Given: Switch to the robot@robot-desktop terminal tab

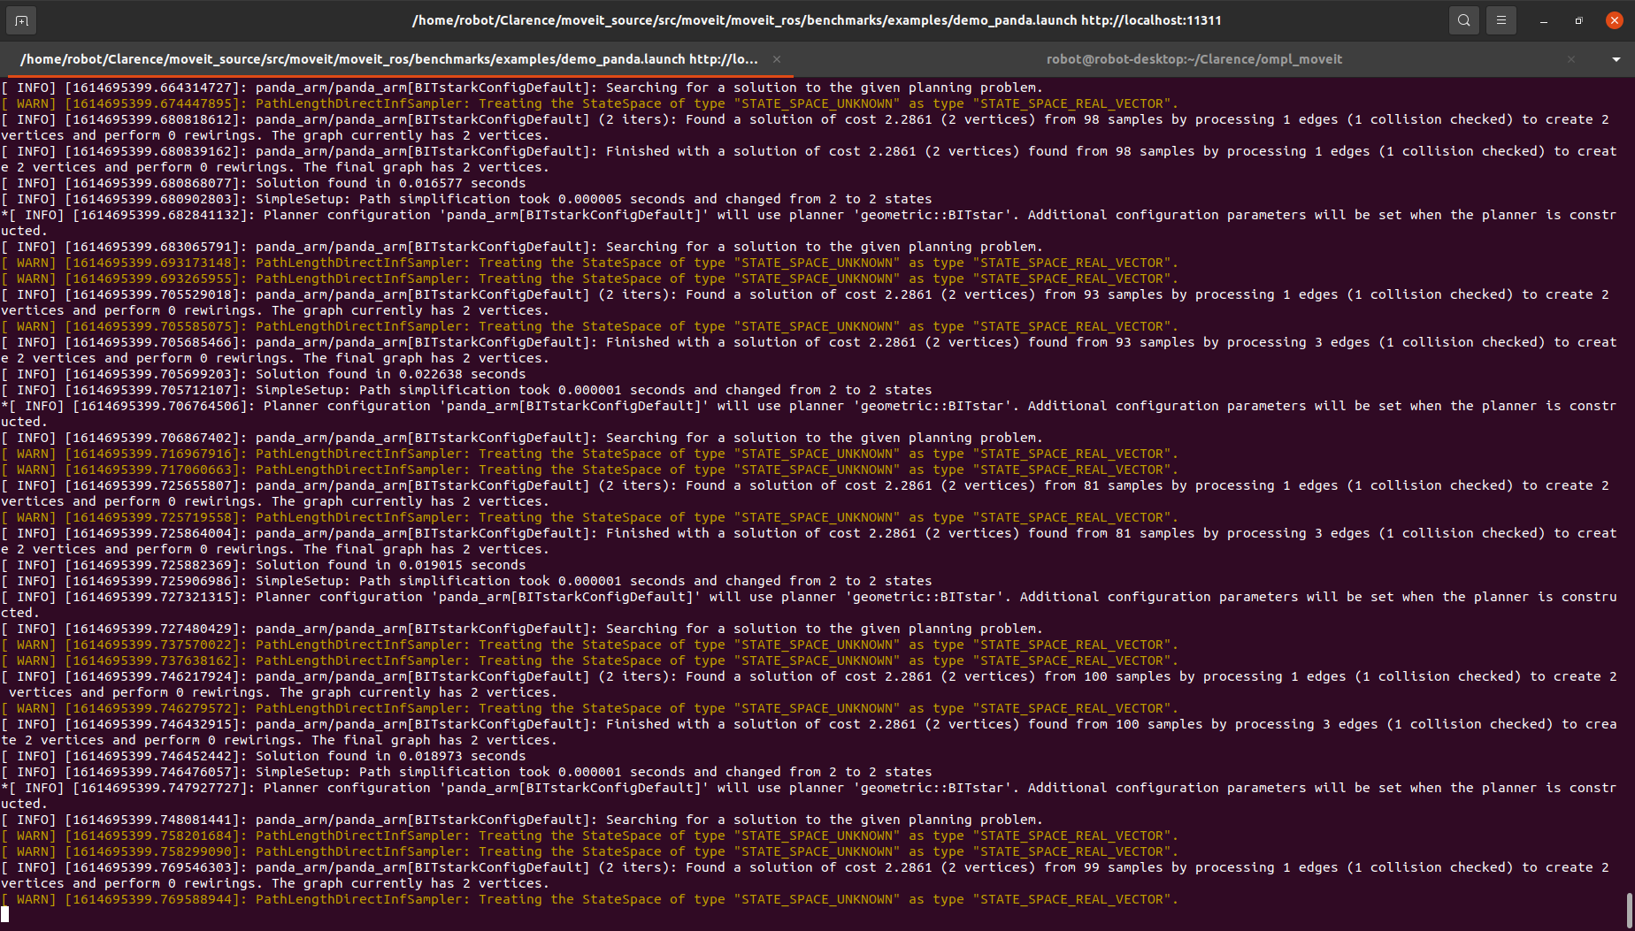Looking at the screenshot, I should (x=1194, y=59).
